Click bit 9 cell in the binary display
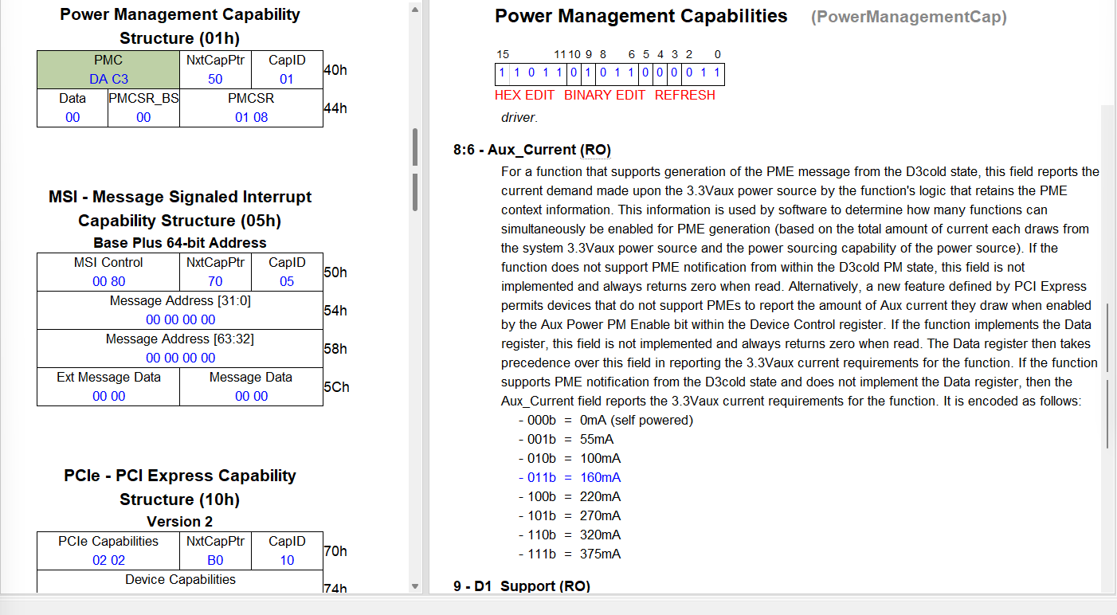The image size is (1117, 615). [x=588, y=74]
